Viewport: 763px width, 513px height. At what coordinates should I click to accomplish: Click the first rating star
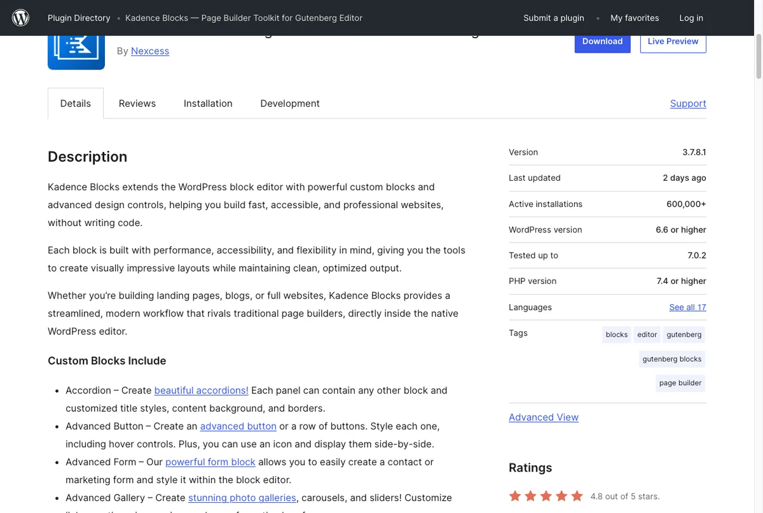[515, 496]
